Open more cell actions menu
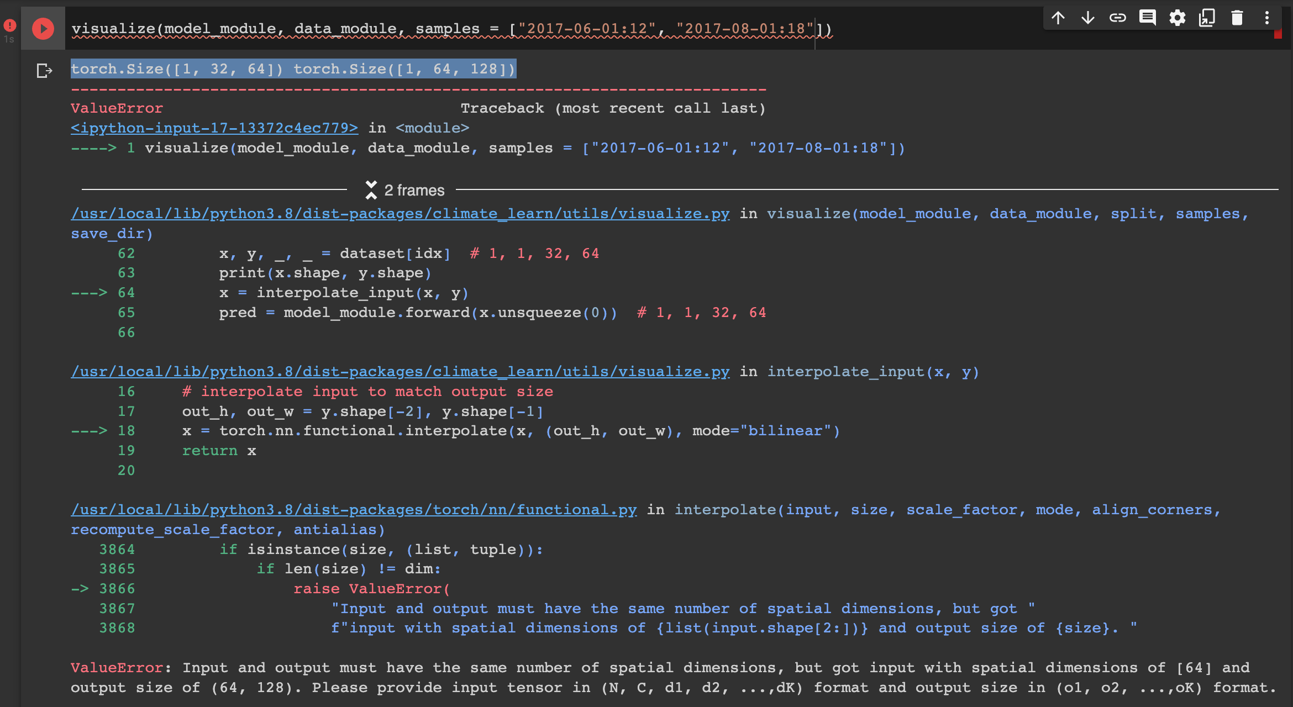The width and height of the screenshot is (1293, 707). pyautogui.click(x=1267, y=18)
